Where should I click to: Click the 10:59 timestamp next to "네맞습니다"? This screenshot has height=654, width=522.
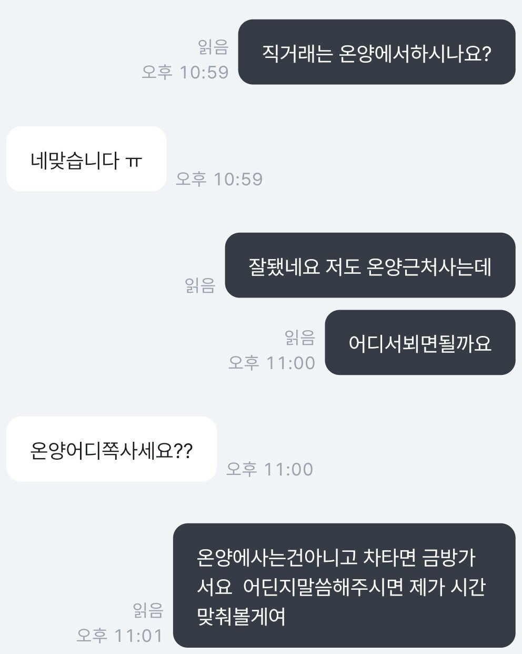(x=219, y=179)
